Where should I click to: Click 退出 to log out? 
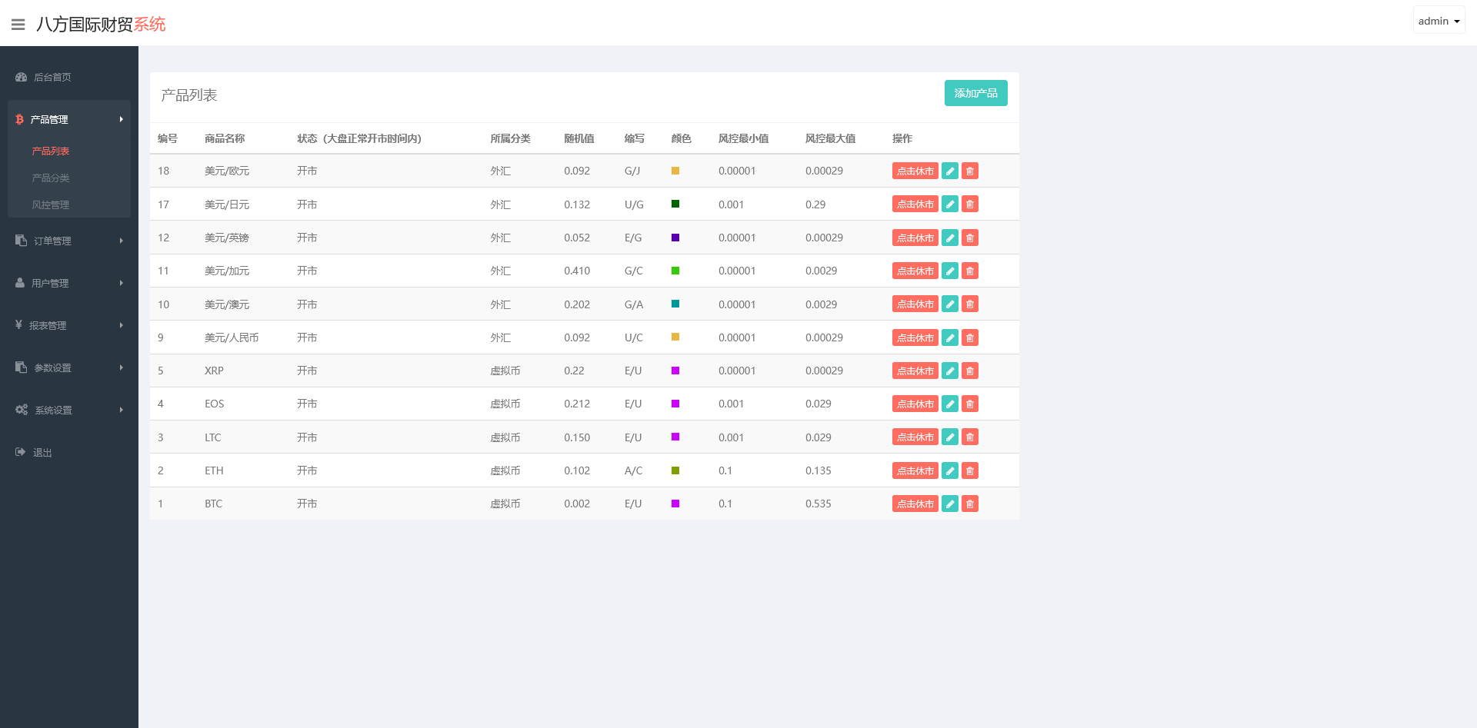[x=42, y=453]
